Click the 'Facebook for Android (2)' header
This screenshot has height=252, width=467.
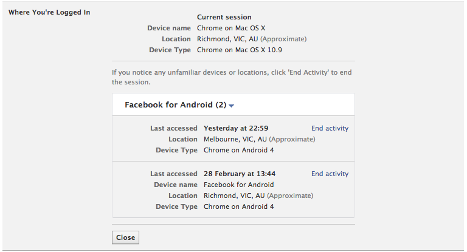pyautogui.click(x=175, y=104)
